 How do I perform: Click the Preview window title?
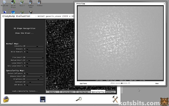[81, 4]
